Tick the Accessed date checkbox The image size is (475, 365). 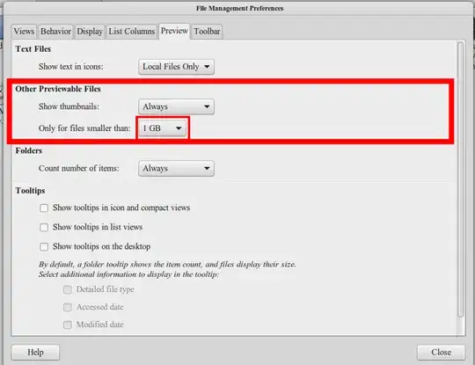68,307
